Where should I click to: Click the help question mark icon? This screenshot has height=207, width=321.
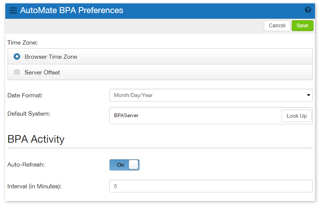308,10
